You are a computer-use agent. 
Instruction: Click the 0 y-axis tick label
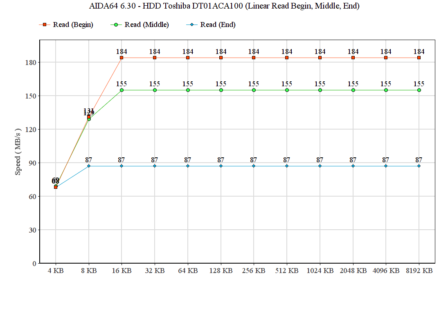click(x=34, y=264)
